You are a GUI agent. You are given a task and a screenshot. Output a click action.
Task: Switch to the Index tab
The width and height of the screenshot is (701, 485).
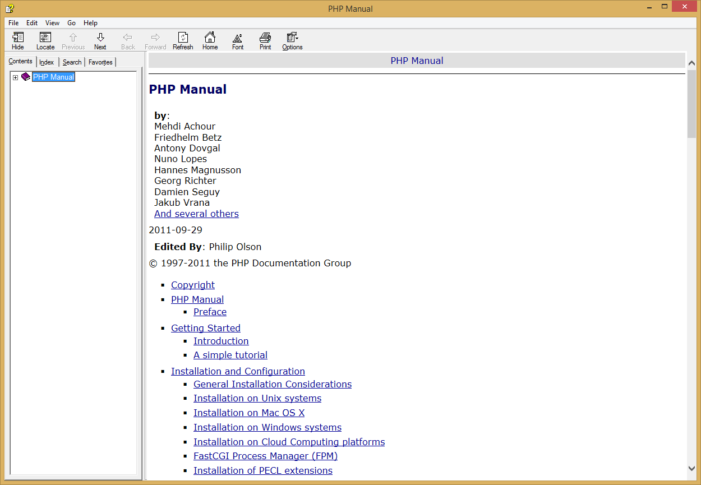click(47, 62)
